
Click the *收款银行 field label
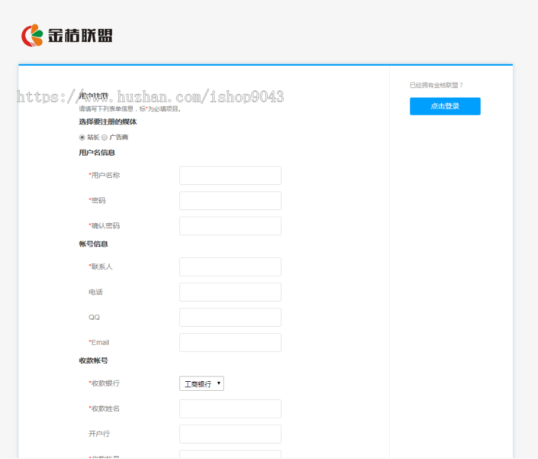coord(104,384)
